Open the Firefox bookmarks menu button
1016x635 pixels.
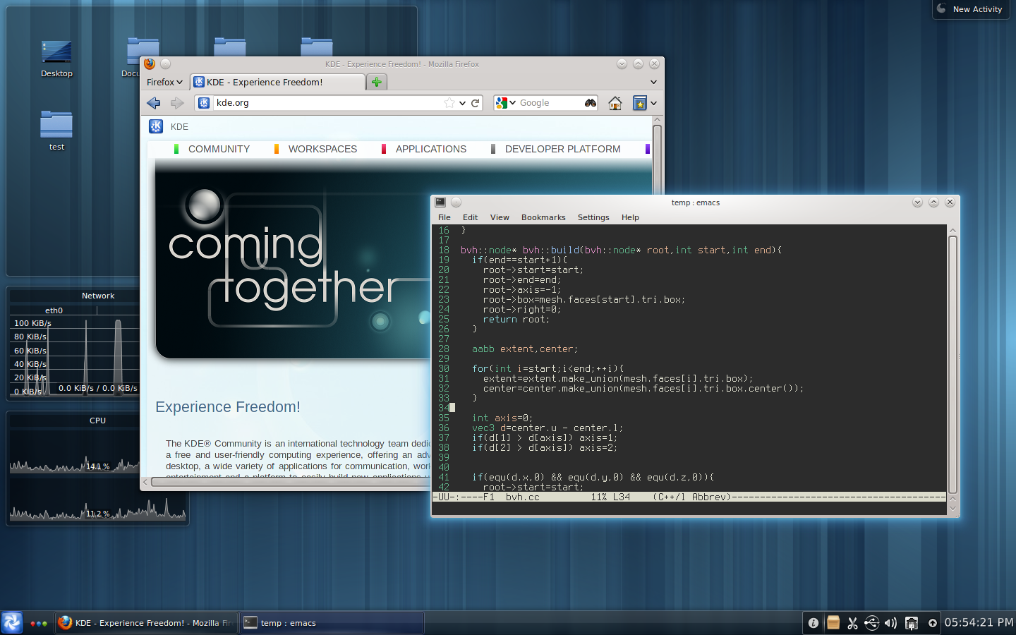point(640,103)
